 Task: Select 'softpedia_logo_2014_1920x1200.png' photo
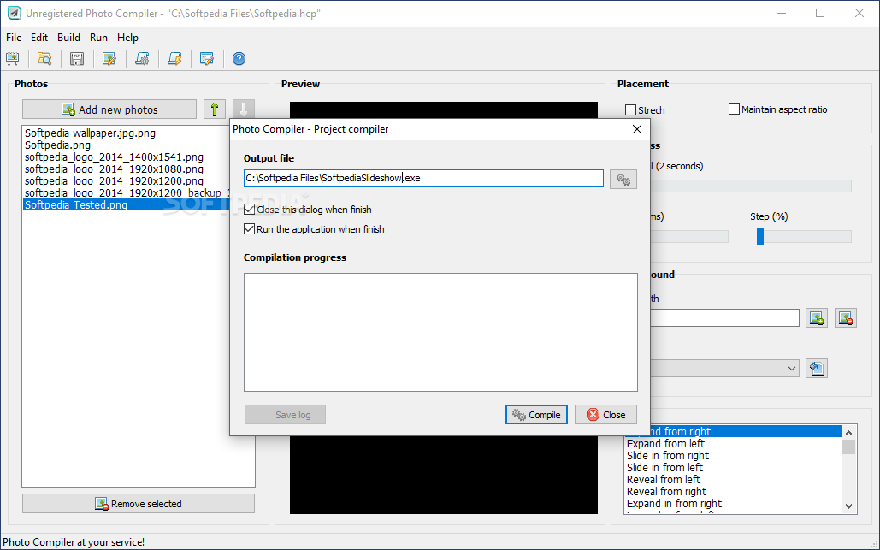(x=114, y=180)
